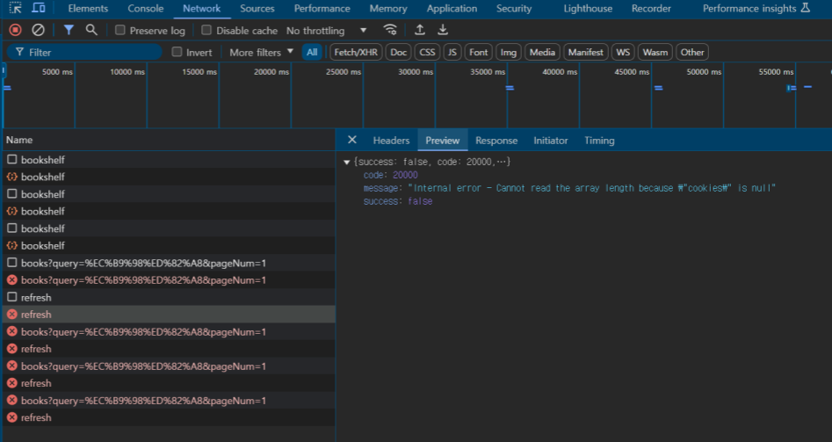Filter requests by Doc

399,52
